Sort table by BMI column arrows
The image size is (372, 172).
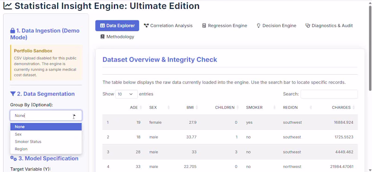[197, 108]
